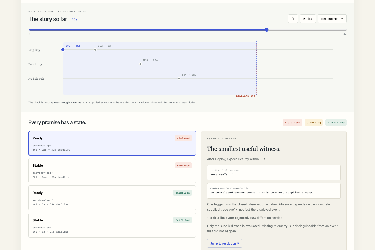Advance with the Next moment button
The width and height of the screenshot is (375, 250).
point(332,19)
